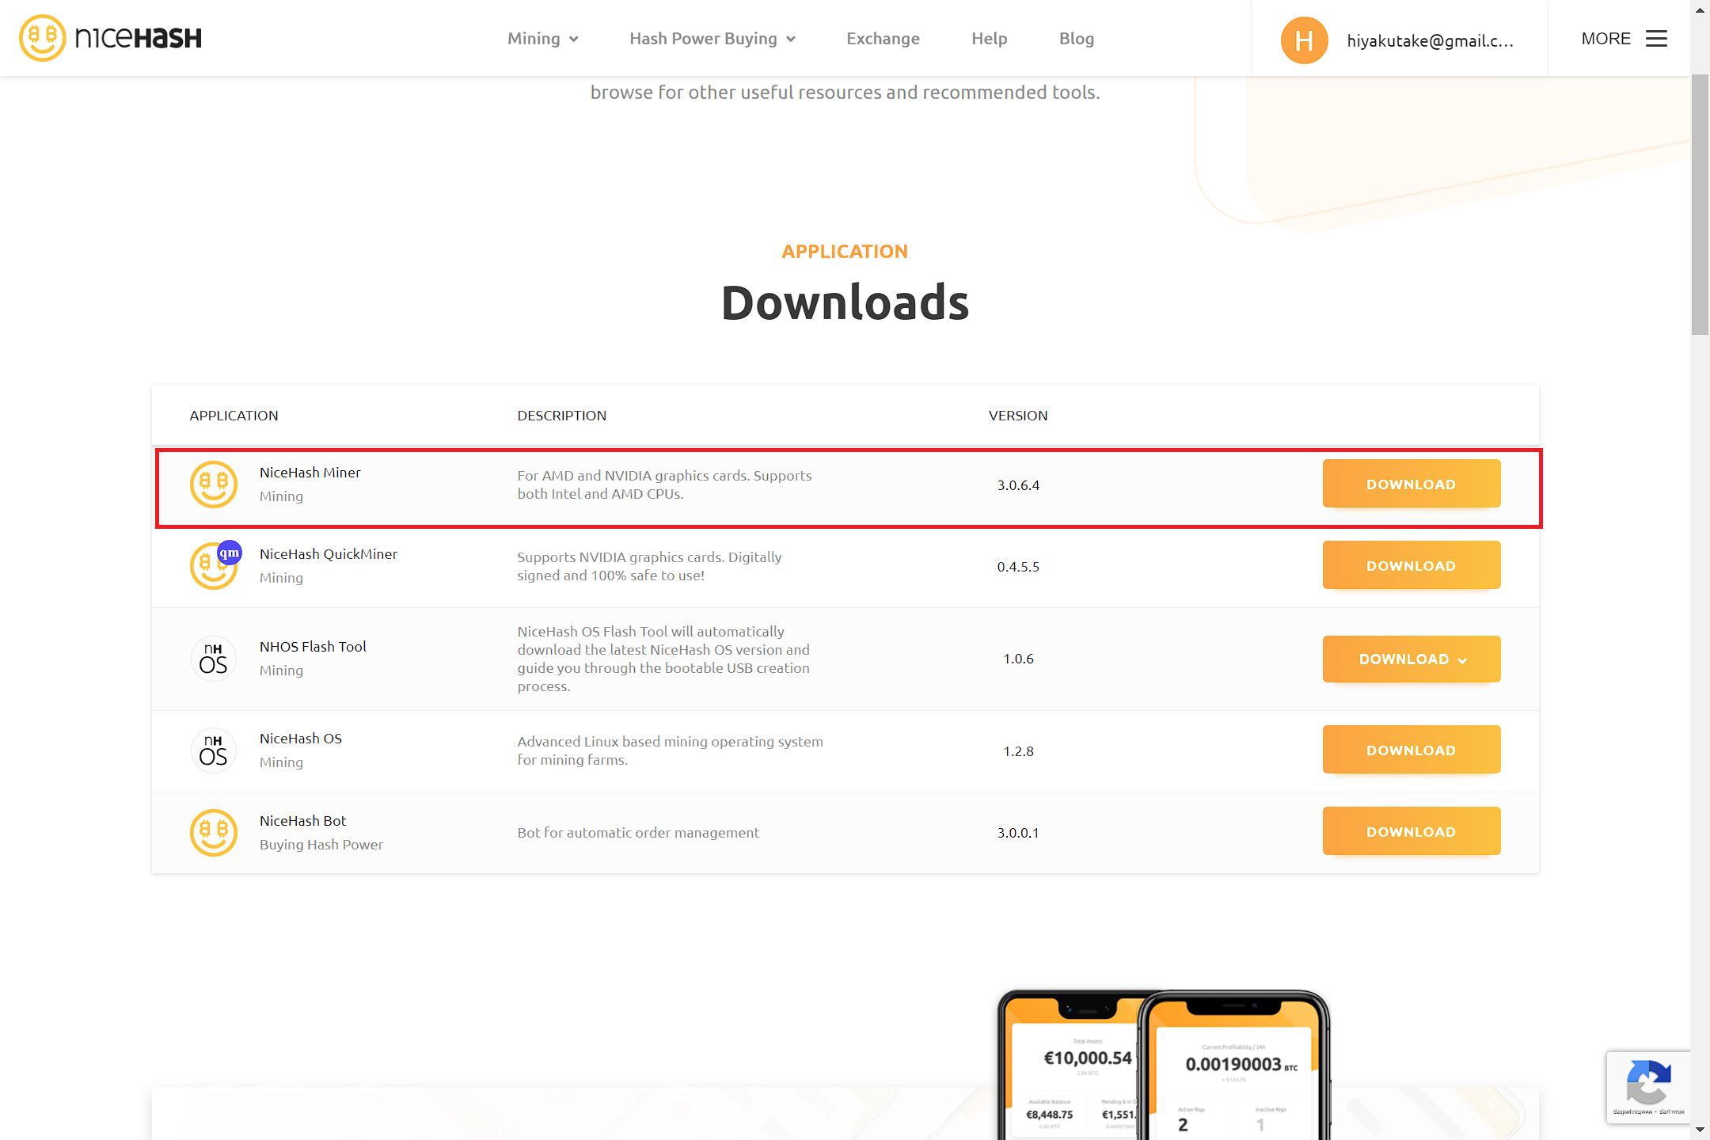
Task: Click the page vertical scrollbar thumb
Action: pos(1700,206)
